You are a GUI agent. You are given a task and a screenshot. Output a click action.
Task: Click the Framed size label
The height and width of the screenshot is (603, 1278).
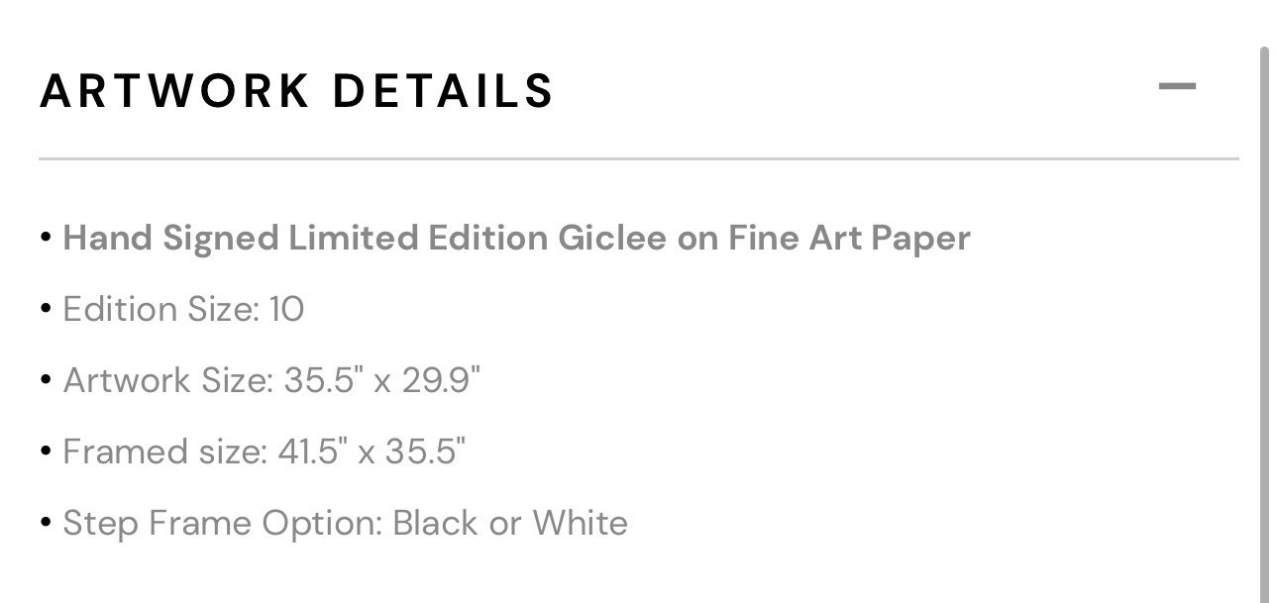point(165,452)
